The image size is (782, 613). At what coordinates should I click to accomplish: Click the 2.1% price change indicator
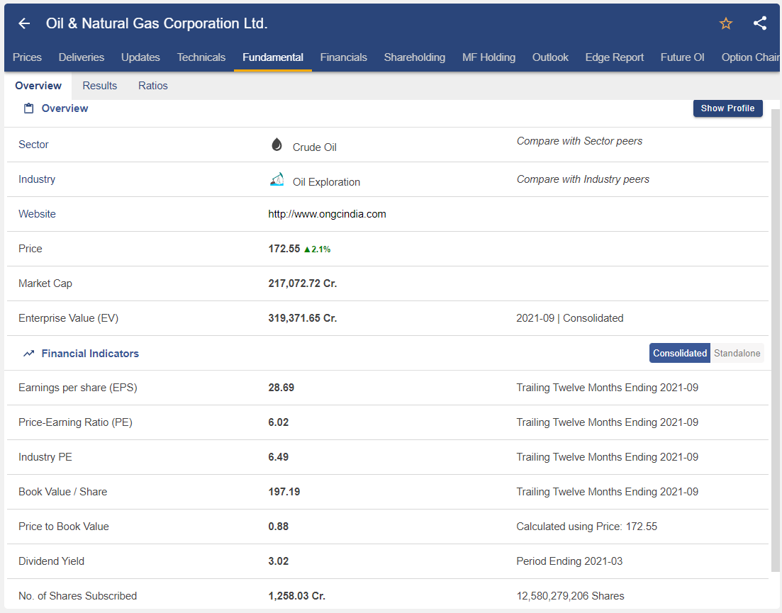[x=317, y=249]
